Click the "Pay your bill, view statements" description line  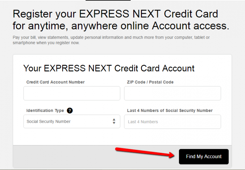pos(111,38)
